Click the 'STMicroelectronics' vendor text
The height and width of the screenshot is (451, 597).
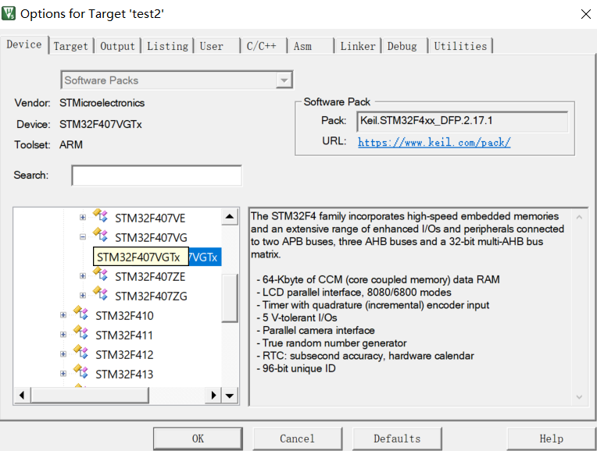coord(102,103)
